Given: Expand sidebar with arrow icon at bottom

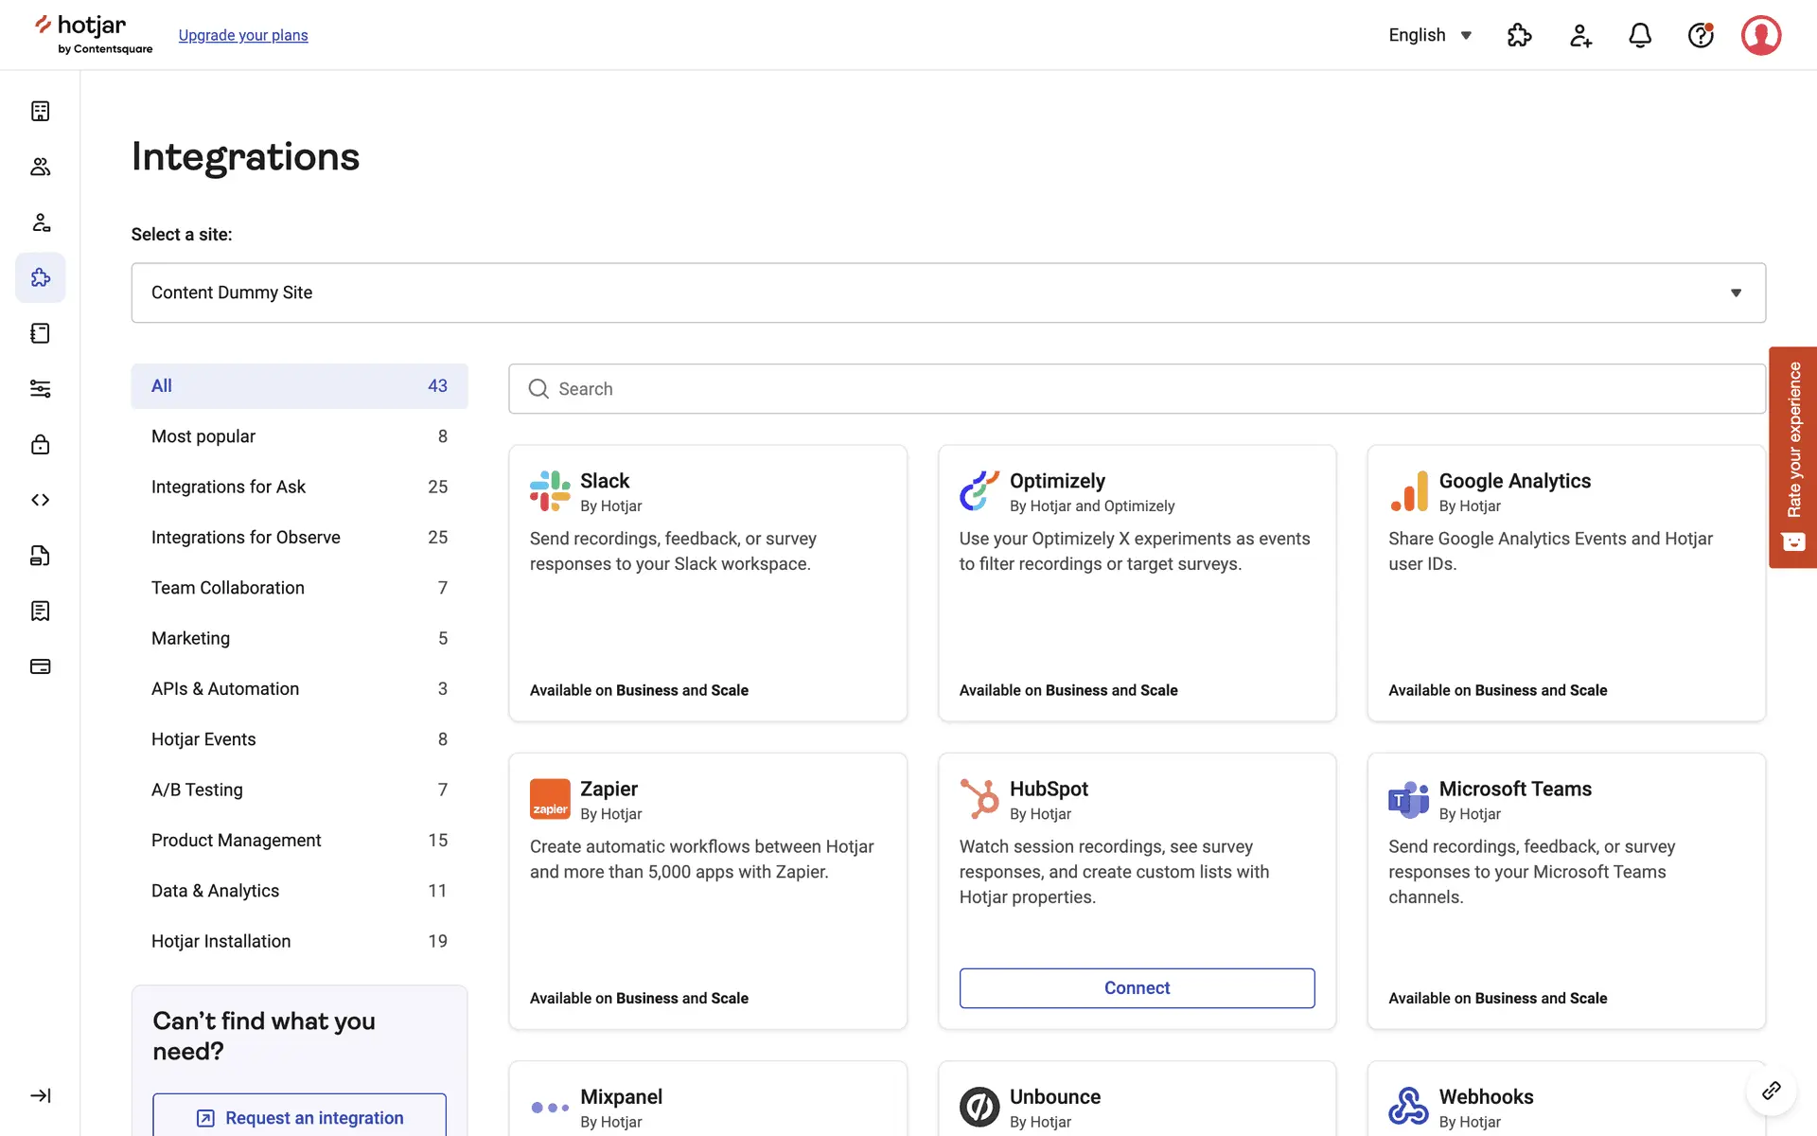Looking at the screenshot, I should [x=40, y=1095].
